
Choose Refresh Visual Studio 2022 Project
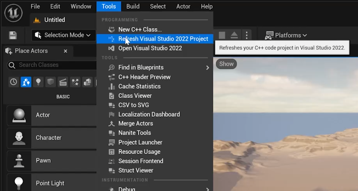(x=155, y=39)
